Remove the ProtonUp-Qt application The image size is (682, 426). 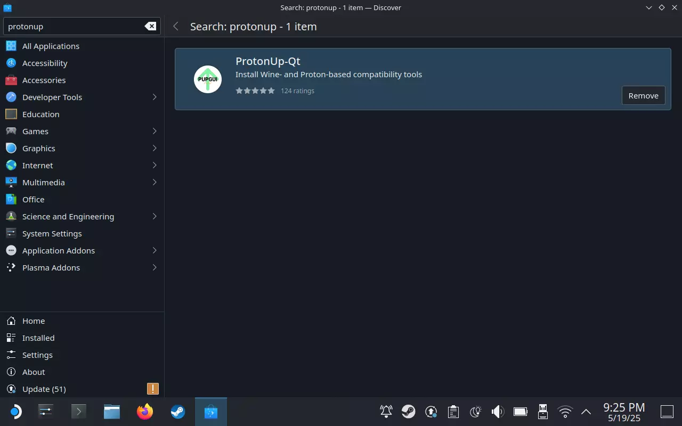(643, 96)
